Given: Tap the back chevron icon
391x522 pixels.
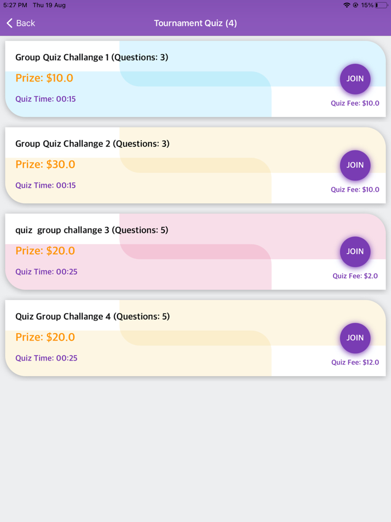Looking at the screenshot, I should (x=9, y=23).
